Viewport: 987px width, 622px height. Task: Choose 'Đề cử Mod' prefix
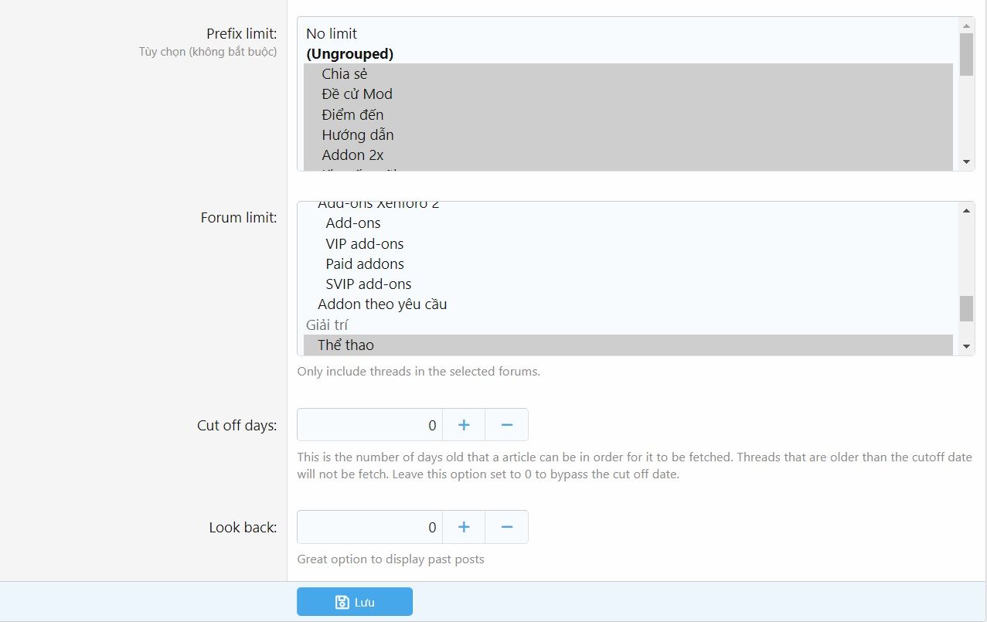tap(357, 94)
